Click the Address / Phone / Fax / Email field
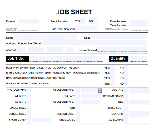The height and width of the screenshot is (130, 154). point(94,43)
